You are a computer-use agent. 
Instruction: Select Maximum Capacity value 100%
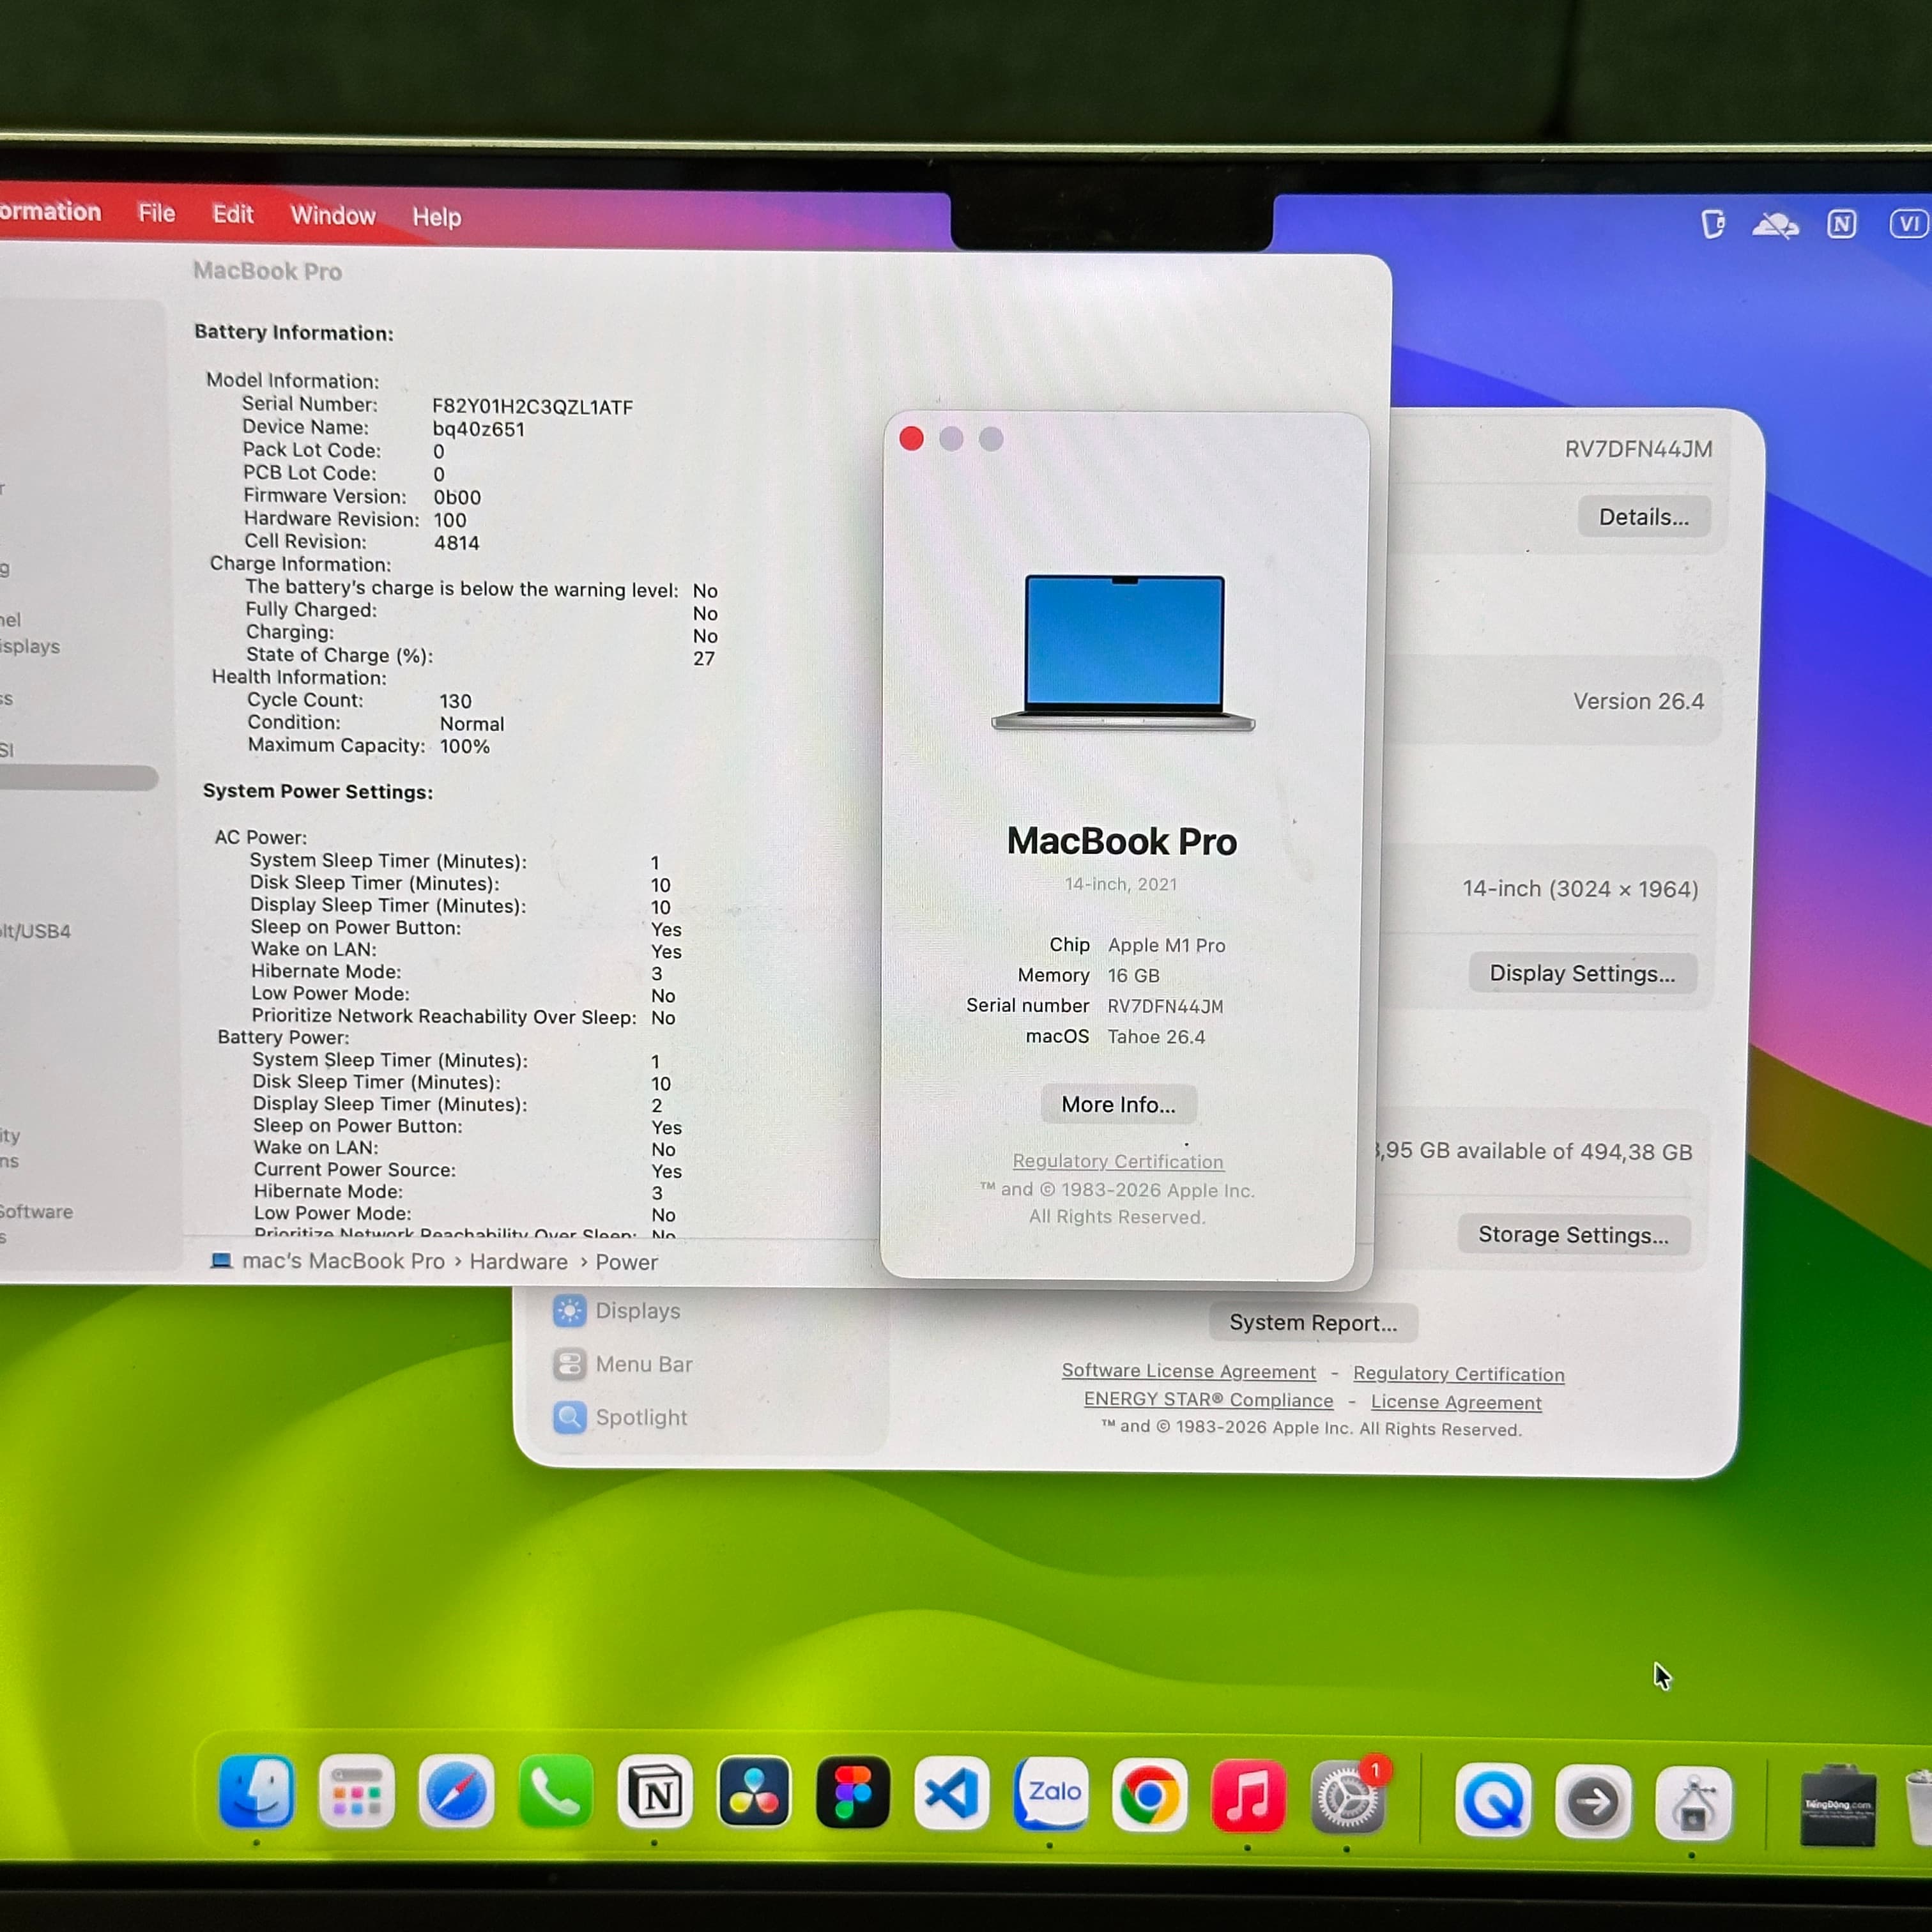click(464, 746)
